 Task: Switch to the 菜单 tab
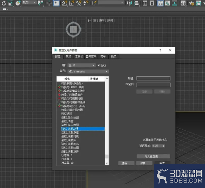(x=103, y=57)
